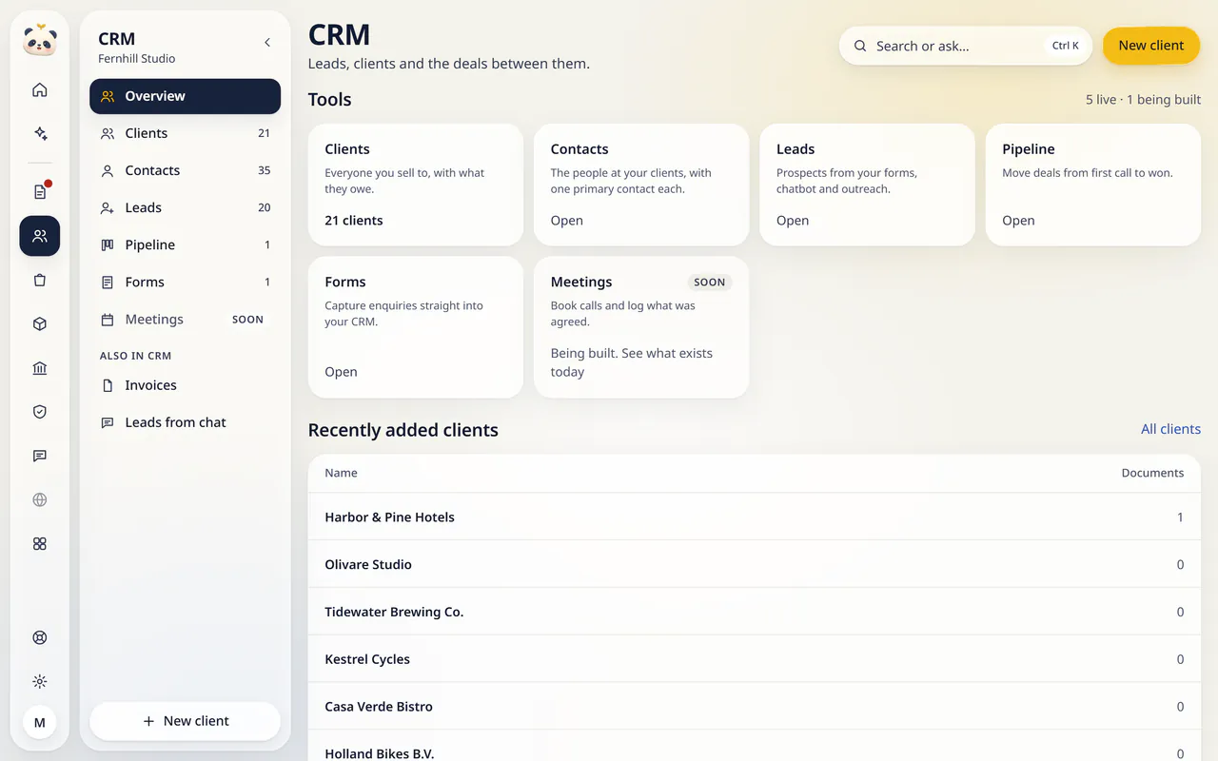This screenshot has height=761, width=1218.
Task: Open the shield check icon in rail
Action: coord(40,412)
